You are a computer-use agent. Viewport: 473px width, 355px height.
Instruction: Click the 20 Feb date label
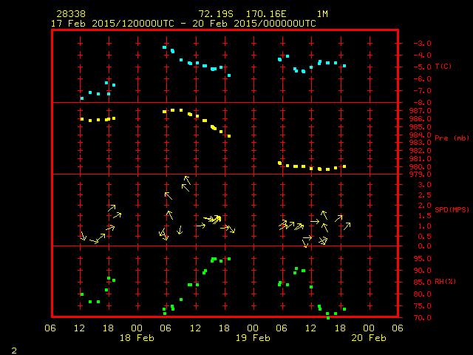[x=369, y=338]
